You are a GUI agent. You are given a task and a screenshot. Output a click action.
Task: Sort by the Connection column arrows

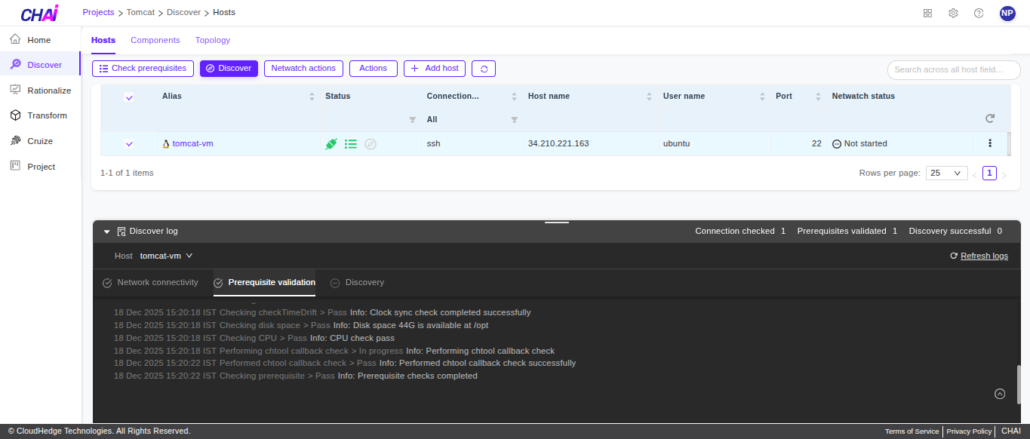pyautogui.click(x=515, y=97)
